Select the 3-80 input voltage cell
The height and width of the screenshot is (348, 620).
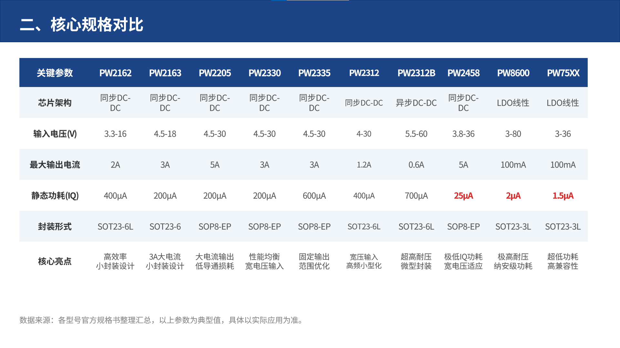[513, 134]
